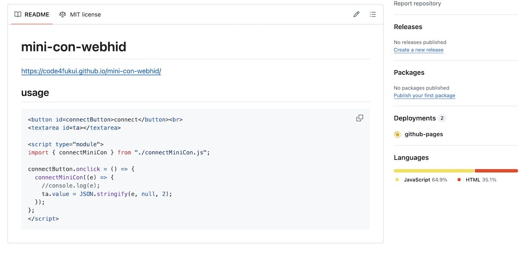The image size is (528, 254).
Task: Click the book icon beside README
Action: 18,14
